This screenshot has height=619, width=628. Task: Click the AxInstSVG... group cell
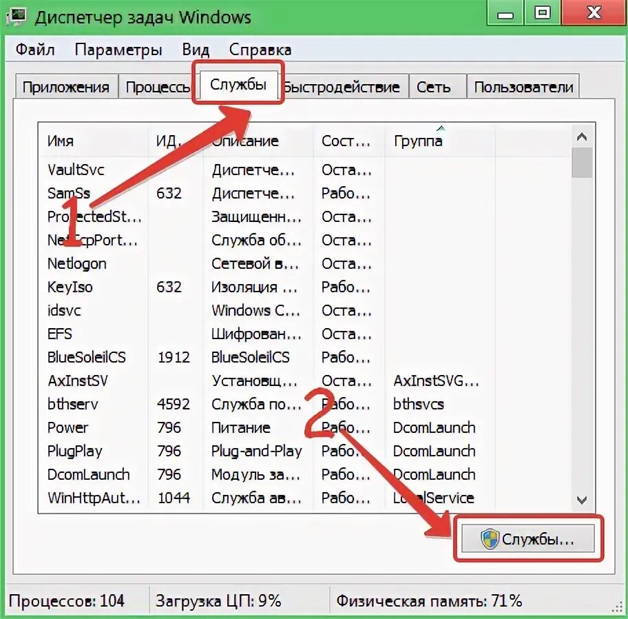pyautogui.click(x=436, y=380)
